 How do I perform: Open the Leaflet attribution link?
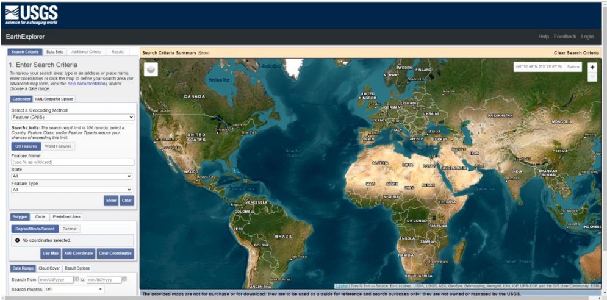342,286
